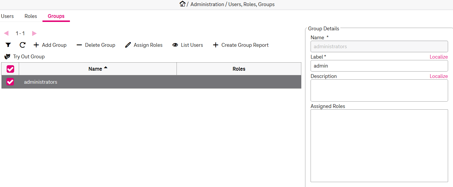Image resolution: width=453 pixels, height=187 pixels.
Task: Click Try Out Group masks icon
Action: click(8, 57)
